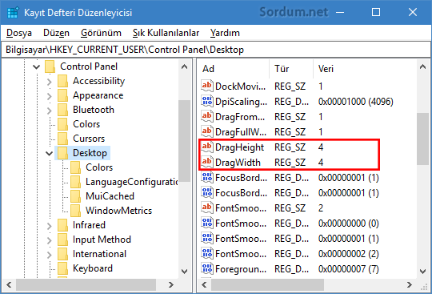Select the Infrared folder icon

[63, 225]
